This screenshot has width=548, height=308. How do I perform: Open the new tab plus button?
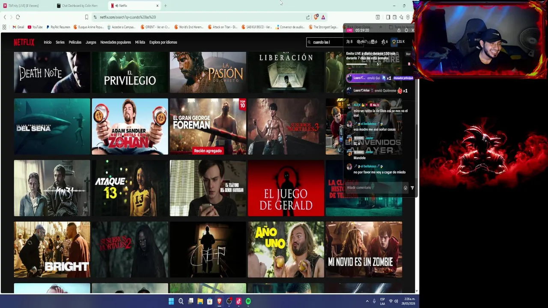[x=165, y=6]
